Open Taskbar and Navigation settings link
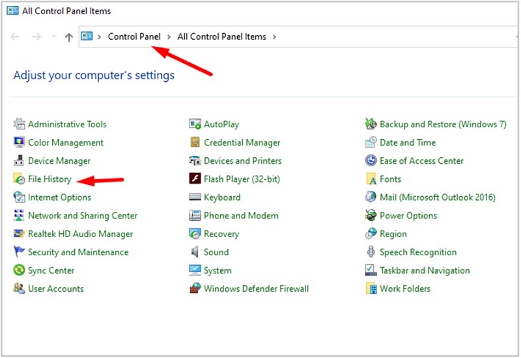Image resolution: width=521 pixels, height=358 pixels. coord(425,270)
